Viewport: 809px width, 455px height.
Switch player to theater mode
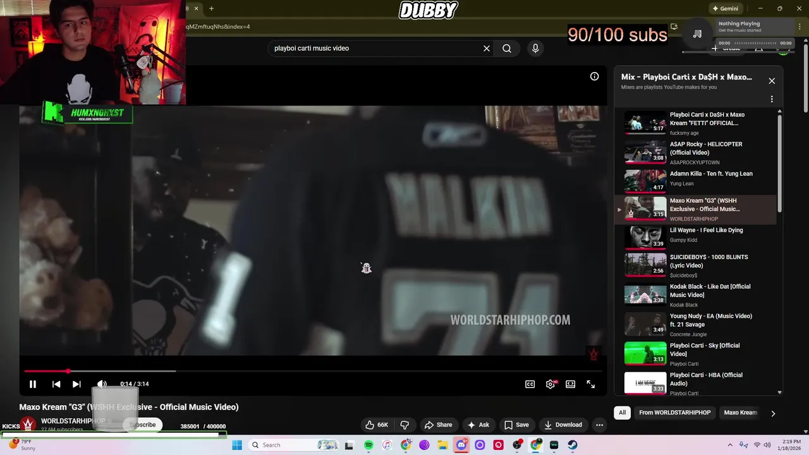click(x=570, y=384)
